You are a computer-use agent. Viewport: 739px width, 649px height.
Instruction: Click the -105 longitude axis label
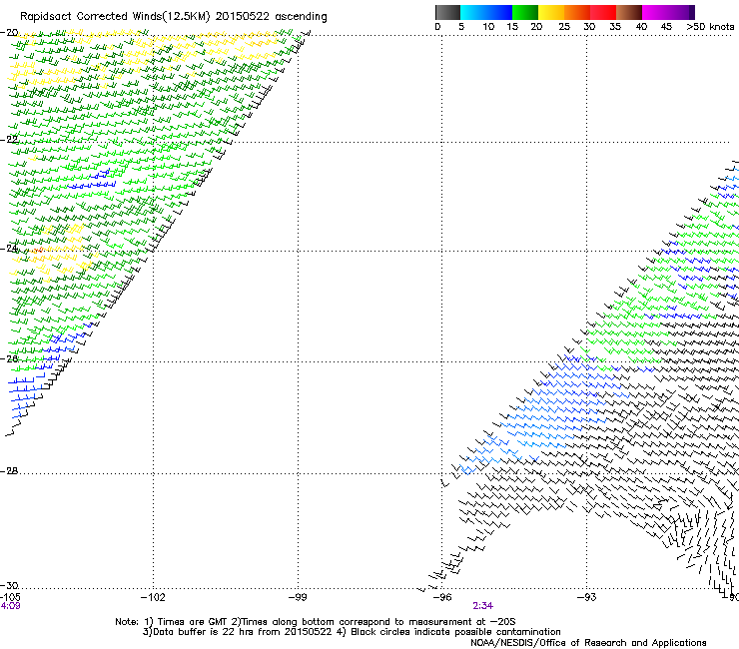coord(10,597)
